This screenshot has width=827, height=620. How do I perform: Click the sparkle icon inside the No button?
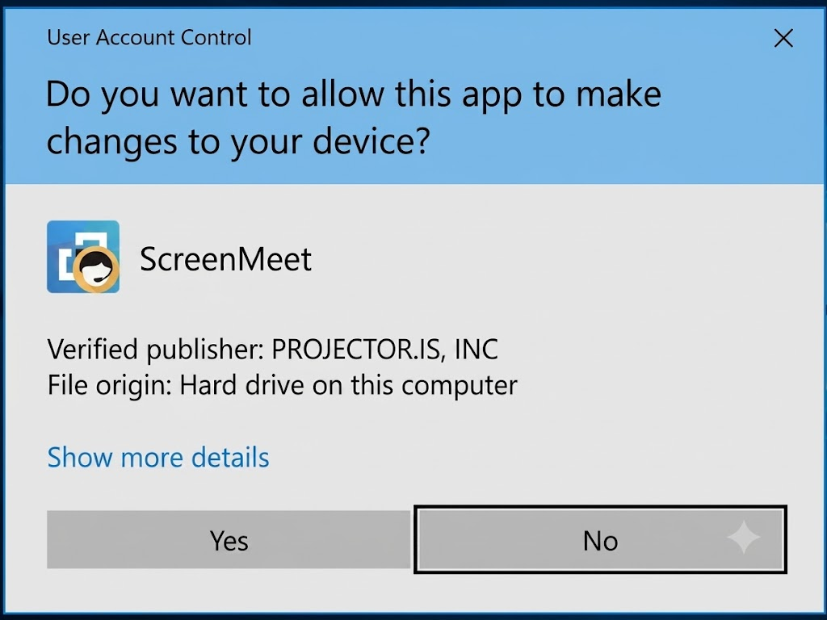coord(743,537)
